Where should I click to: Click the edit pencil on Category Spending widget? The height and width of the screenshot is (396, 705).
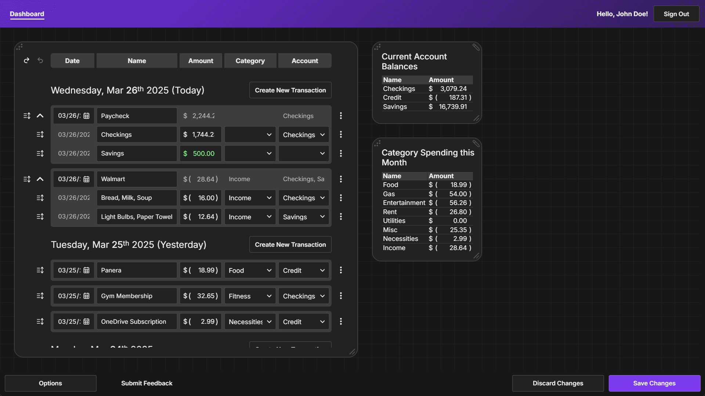pos(476,143)
